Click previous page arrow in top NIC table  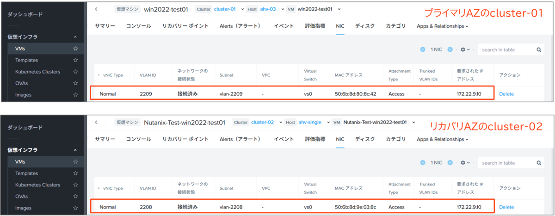(x=423, y=49)
